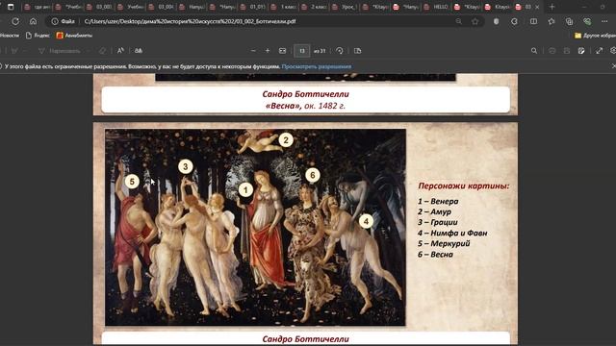Open the tab actions menu icon
The image size is (616, 346).
11,7
